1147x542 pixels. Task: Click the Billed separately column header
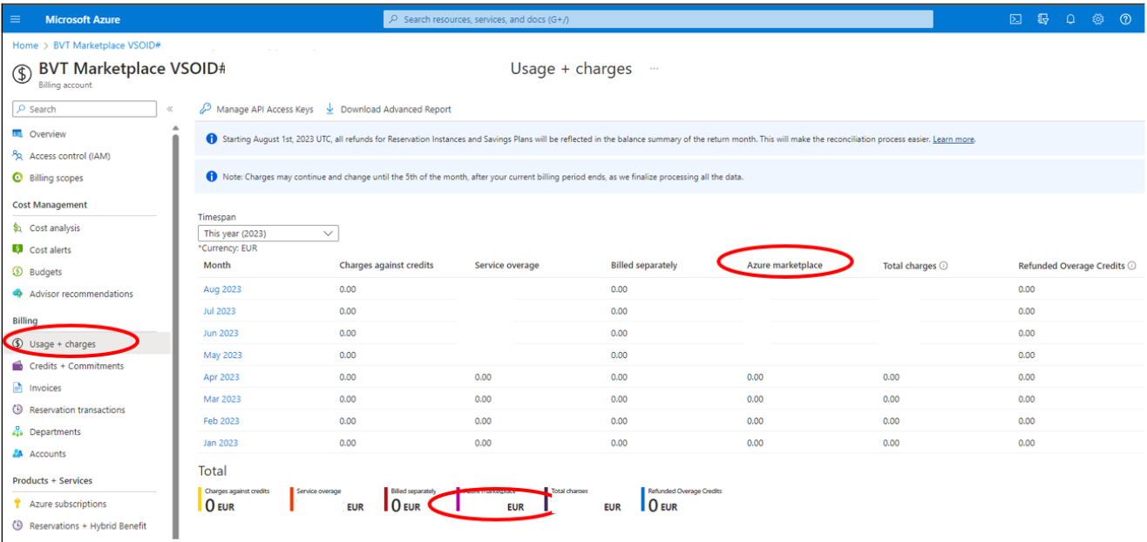tap(644, 266)
